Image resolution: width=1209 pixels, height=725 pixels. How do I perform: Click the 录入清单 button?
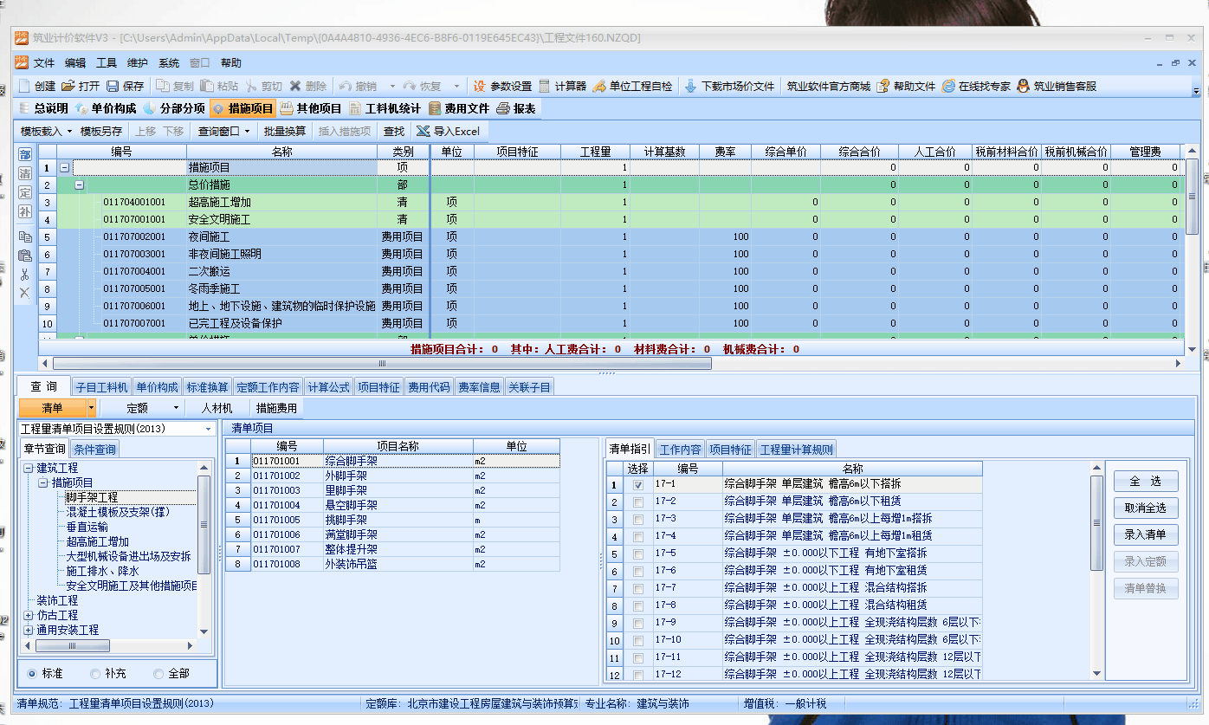[x=1145, y=534]
